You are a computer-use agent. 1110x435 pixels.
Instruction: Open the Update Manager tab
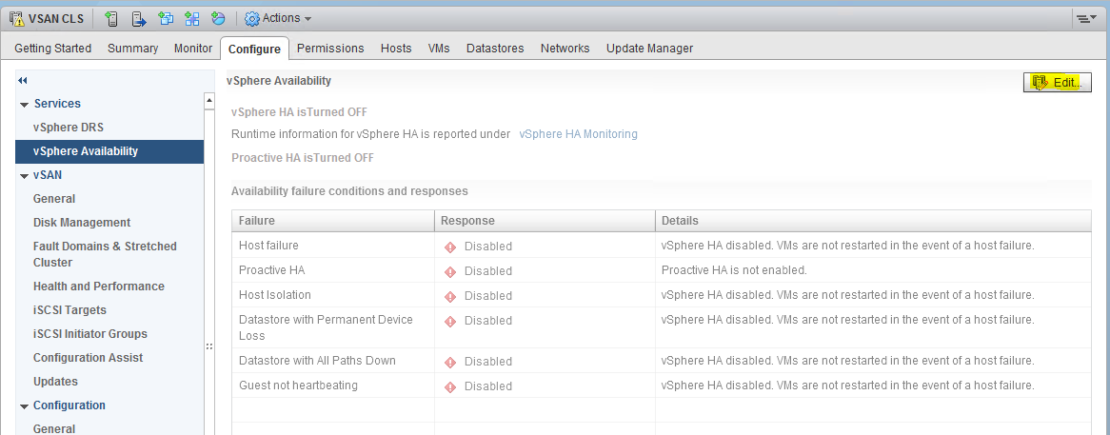coord(650,49)
